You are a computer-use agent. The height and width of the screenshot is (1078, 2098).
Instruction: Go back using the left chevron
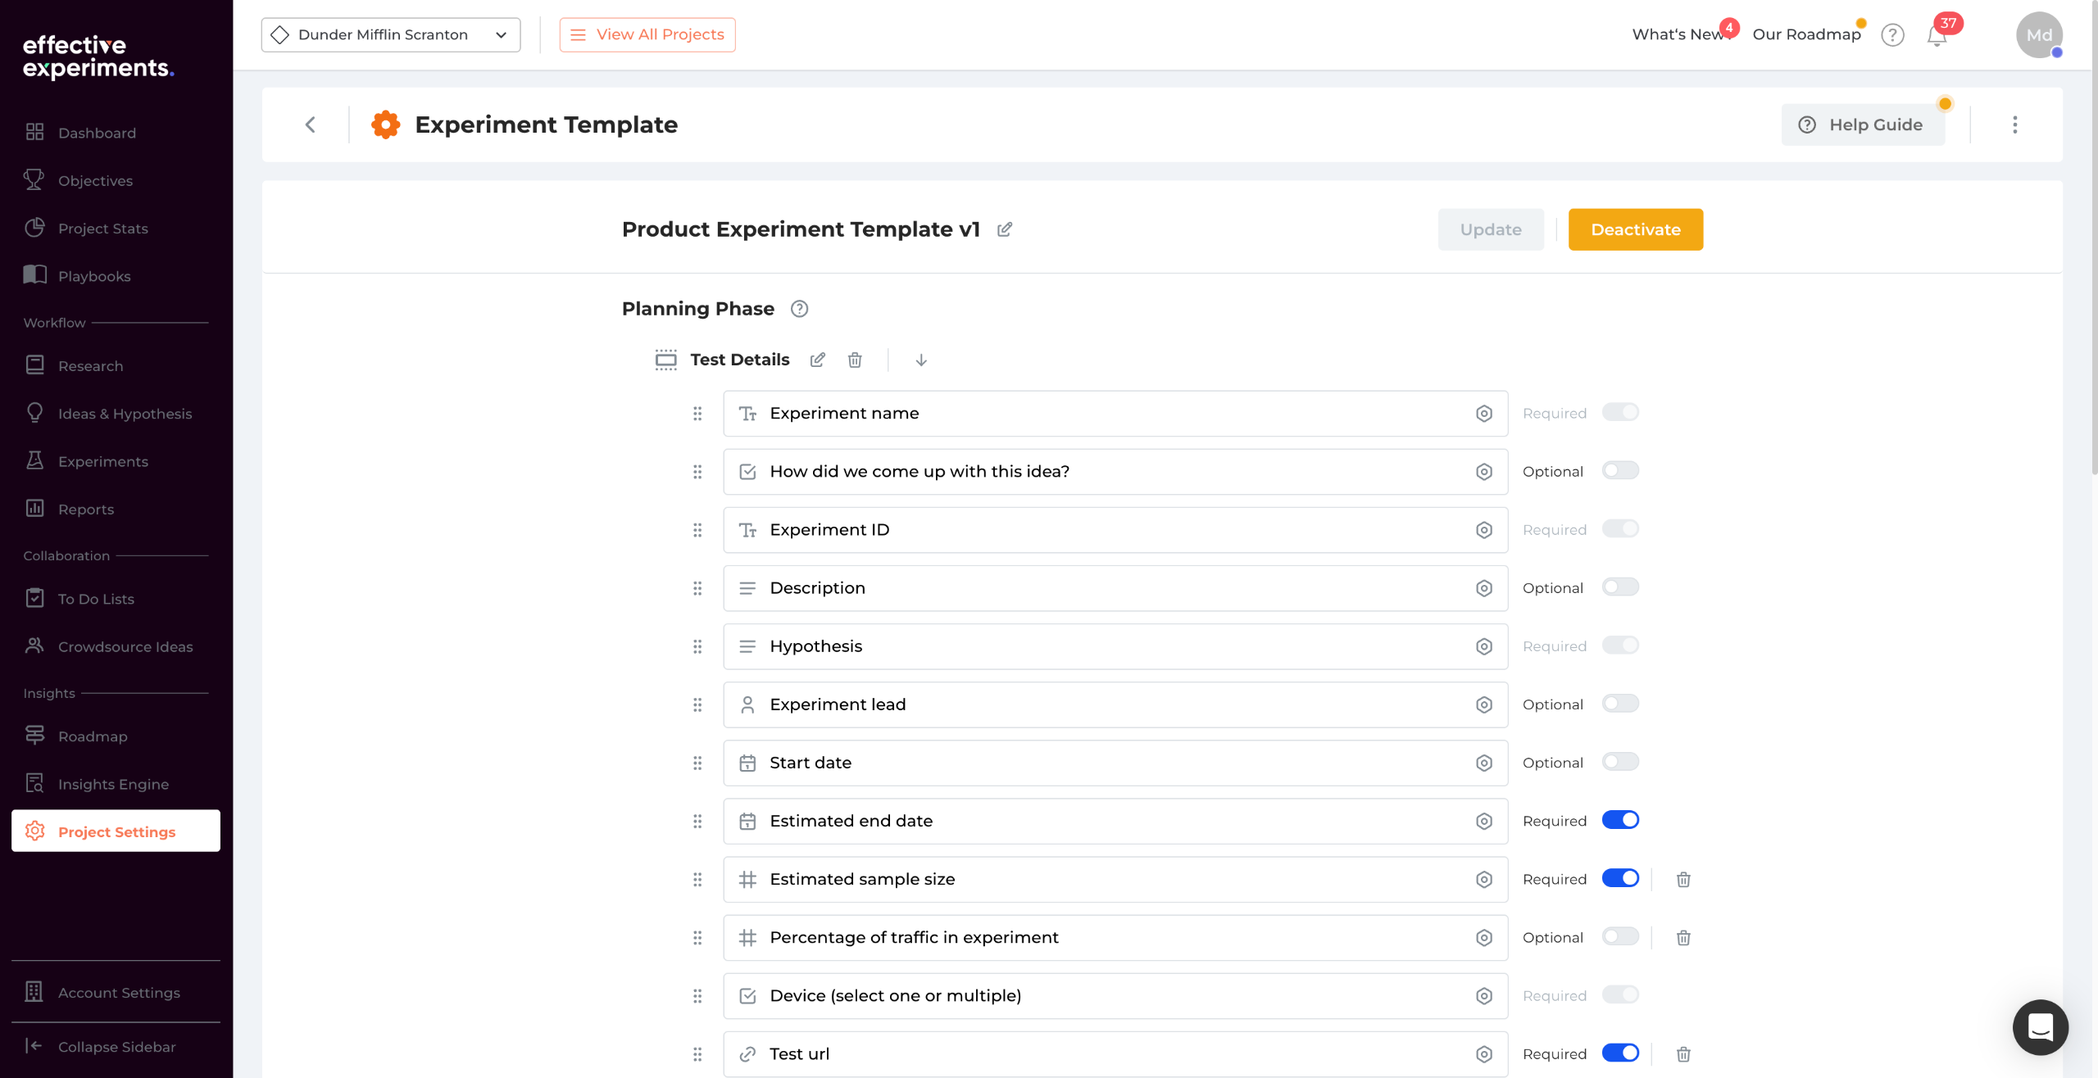tap(311, 125)
